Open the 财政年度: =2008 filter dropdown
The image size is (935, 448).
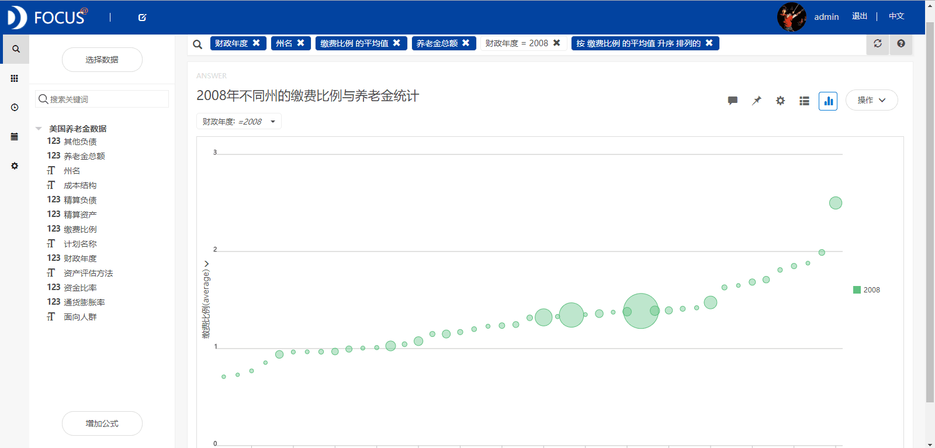coord(239,122)
